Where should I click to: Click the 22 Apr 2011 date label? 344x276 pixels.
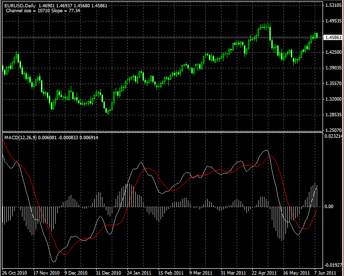point(264,273)
